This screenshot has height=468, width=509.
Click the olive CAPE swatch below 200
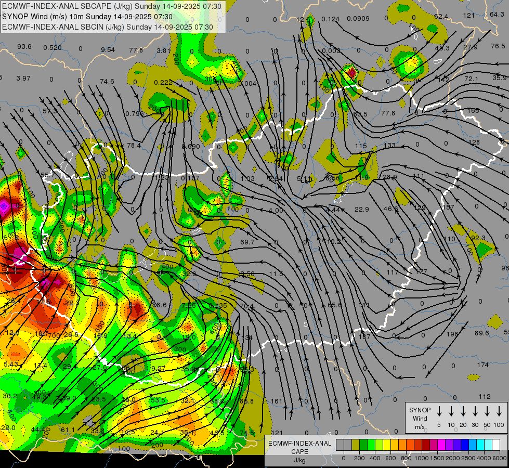[x=356, y=445]
